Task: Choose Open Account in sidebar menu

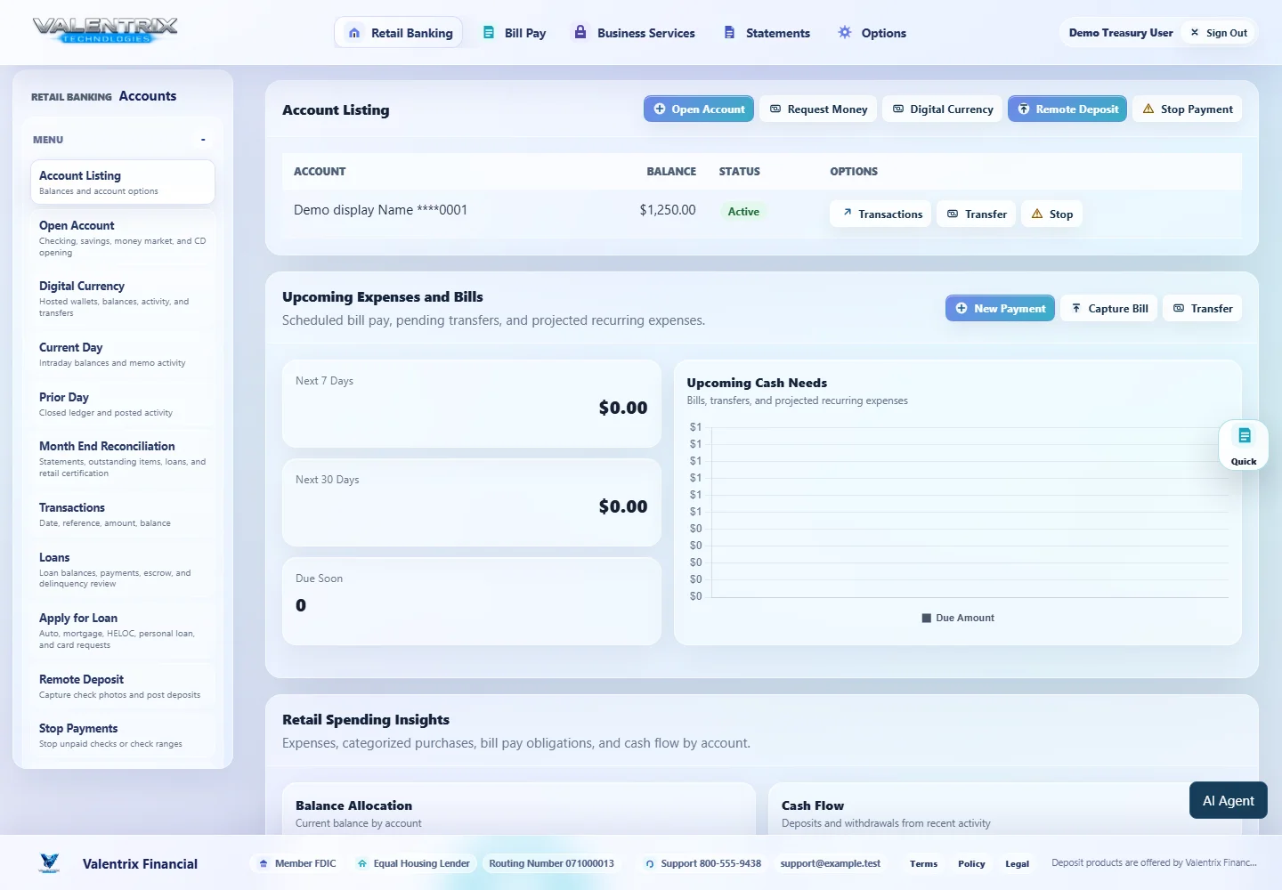Action: [123, 238]
